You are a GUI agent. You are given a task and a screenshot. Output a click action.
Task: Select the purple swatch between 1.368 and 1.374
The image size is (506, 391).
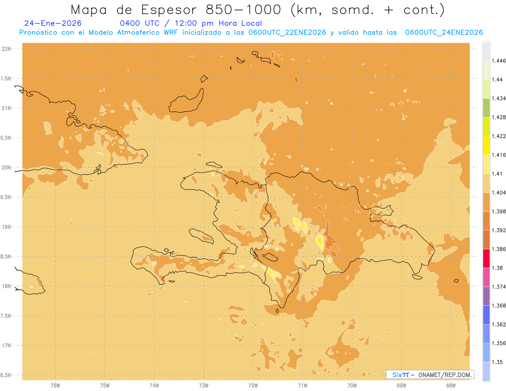click(486, 296)
